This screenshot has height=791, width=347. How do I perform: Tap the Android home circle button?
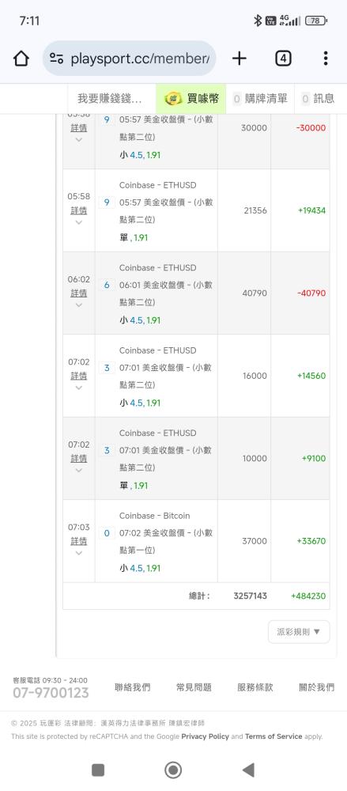pos(174,770)
